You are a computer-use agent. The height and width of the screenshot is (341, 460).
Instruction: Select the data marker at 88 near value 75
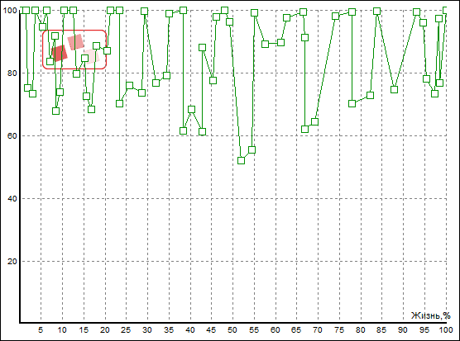394,89
